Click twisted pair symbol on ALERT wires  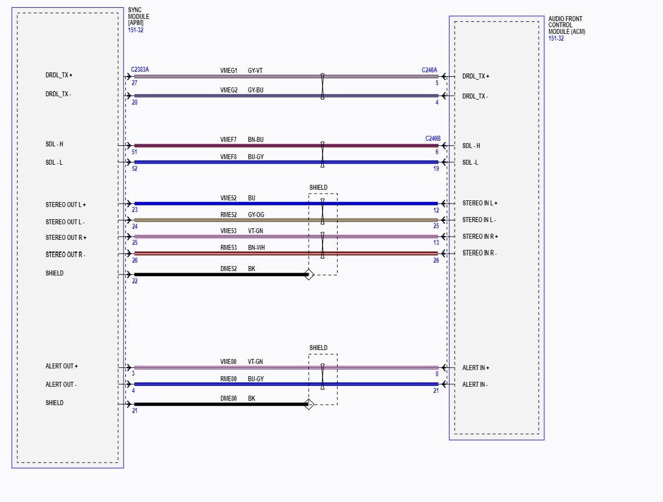coord(322,376)
